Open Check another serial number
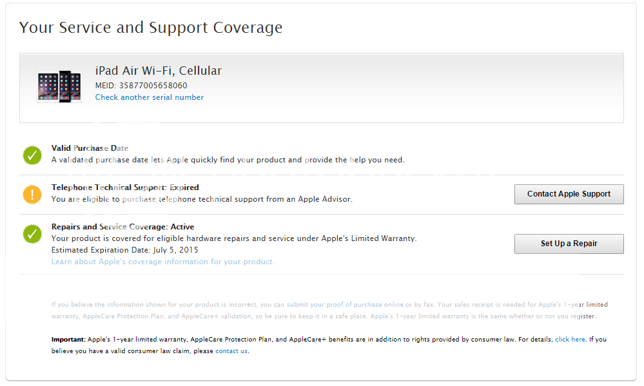This screenshot has width=644, height=386. tap(149, 97)
